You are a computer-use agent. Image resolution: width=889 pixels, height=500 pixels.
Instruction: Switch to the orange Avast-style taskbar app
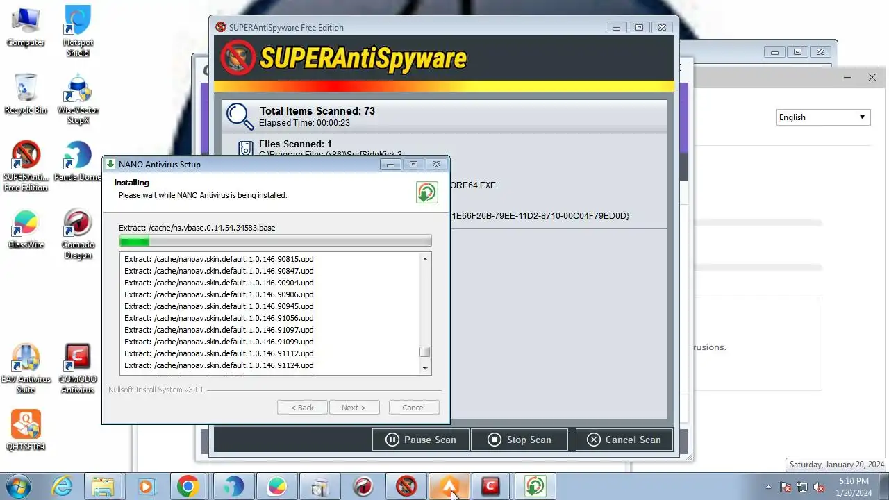[449, 486]
